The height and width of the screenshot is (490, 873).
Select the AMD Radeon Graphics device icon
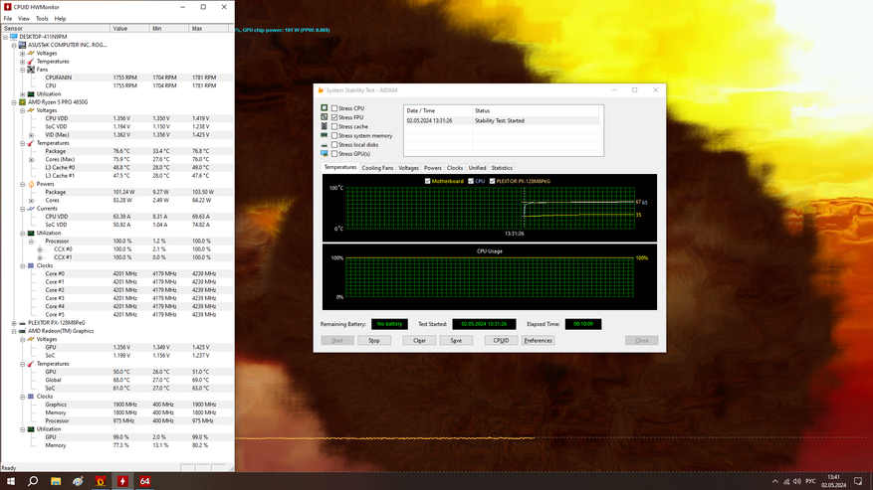pos(22,331)
